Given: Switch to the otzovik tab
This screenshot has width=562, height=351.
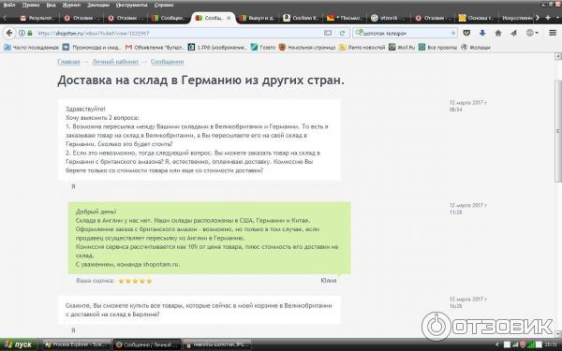Looking at the screenshot, I should point(390,18).
